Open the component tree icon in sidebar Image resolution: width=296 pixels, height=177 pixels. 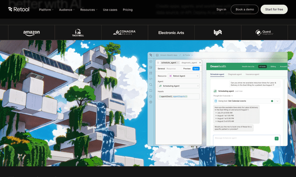(151, 73)
